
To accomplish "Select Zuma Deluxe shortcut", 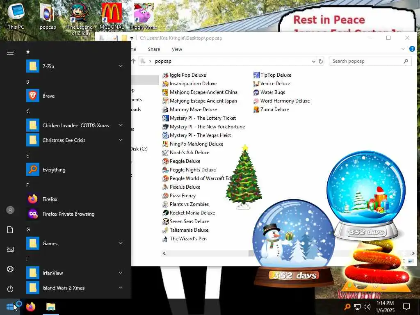I will click(271, 110).
